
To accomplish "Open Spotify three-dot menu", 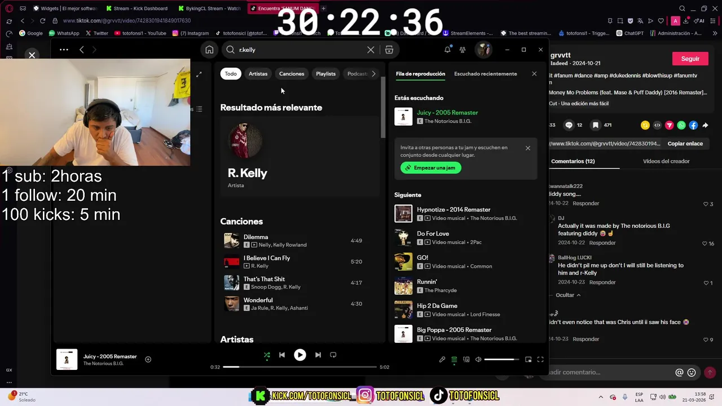I will (x=64, y=50).
